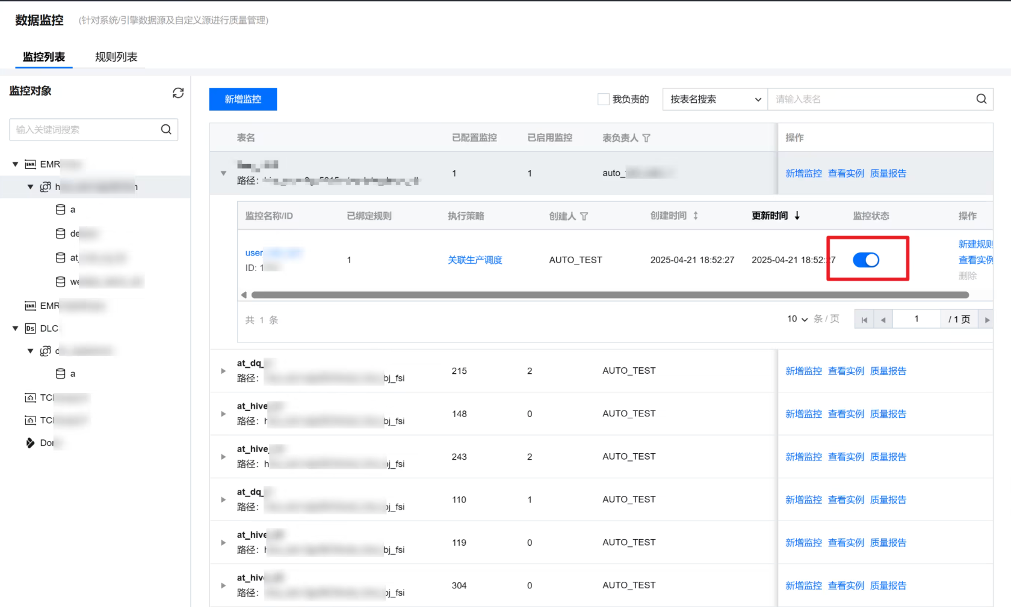This screenshot has height=607, width=1011.
Task: Collapse the first expanded table row
Action: [x=223, y=174]
